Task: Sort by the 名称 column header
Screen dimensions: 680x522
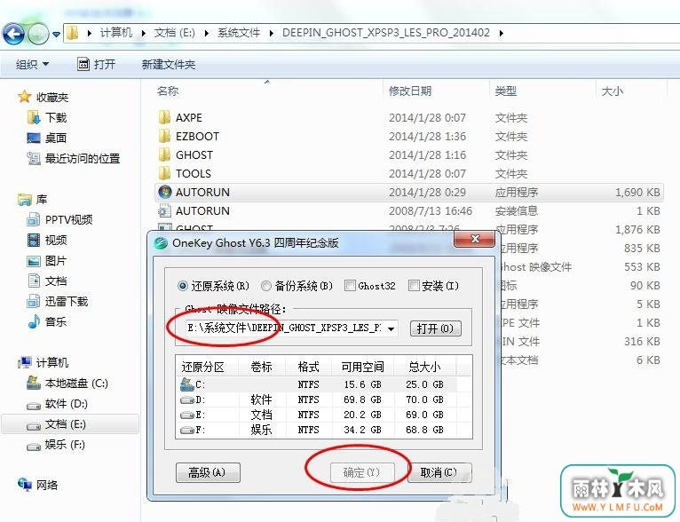Action: click(x=168, y=91)
